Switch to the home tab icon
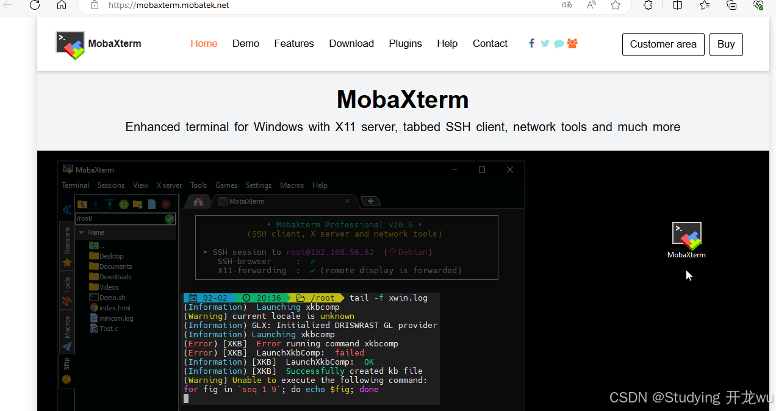 pyautogui.click(x=198, y=201)
